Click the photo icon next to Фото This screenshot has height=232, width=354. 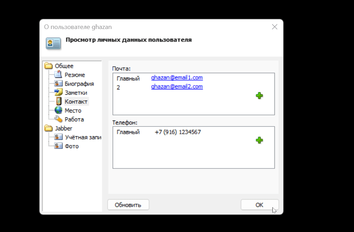(59, 146)
